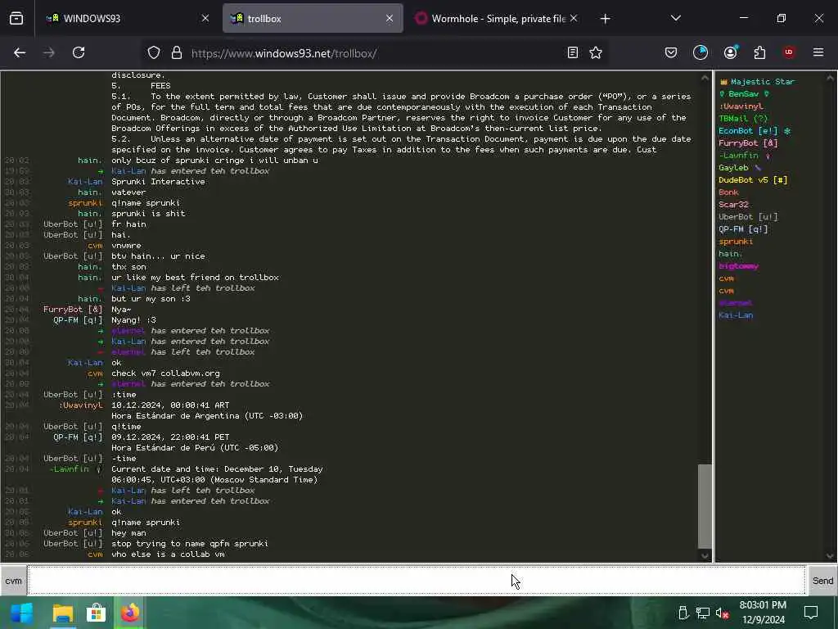Select :Uwavinyl in the user list

point(741,106)
